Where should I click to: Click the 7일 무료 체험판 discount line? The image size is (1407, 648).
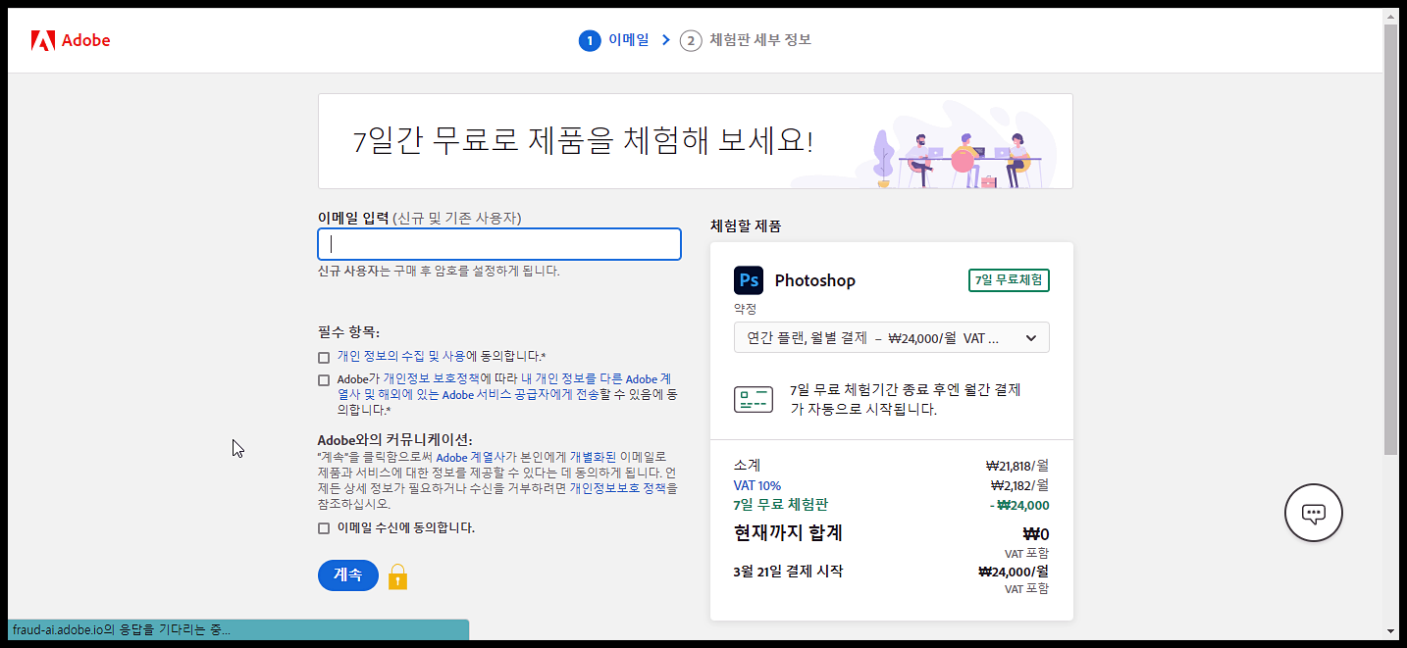coord(781,505)
